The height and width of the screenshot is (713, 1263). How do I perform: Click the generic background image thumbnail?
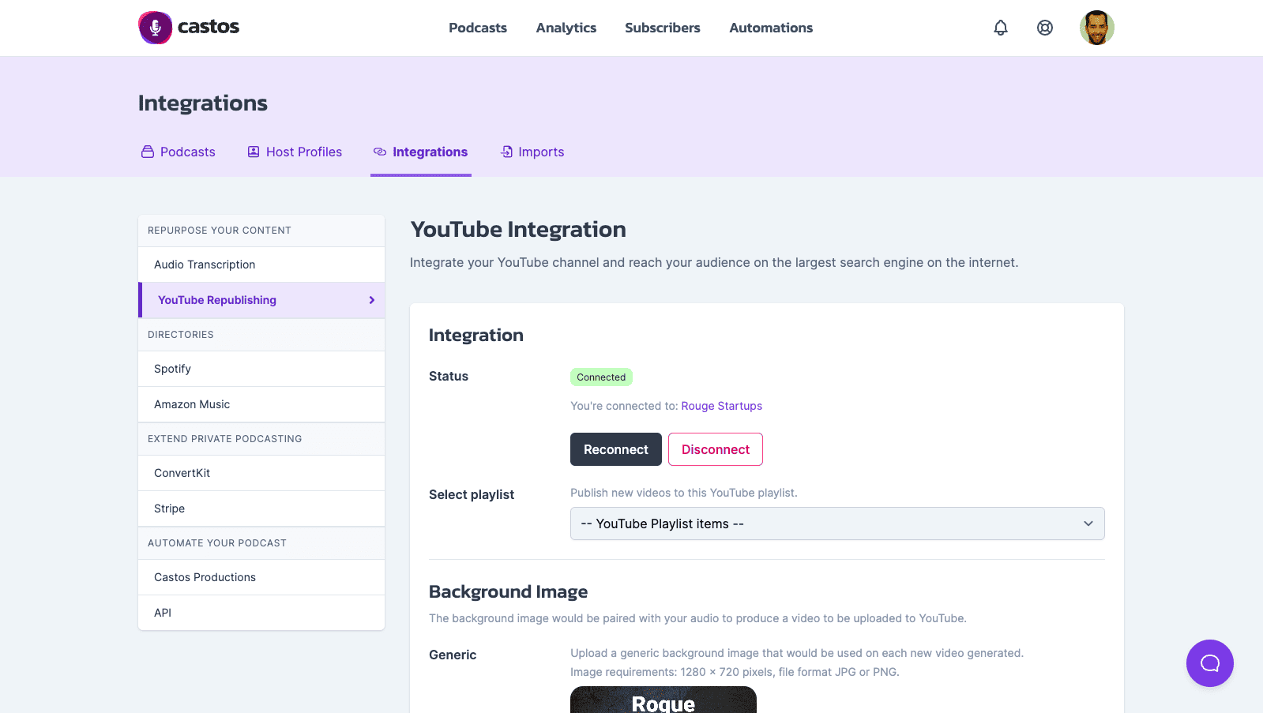click(663, 700)
